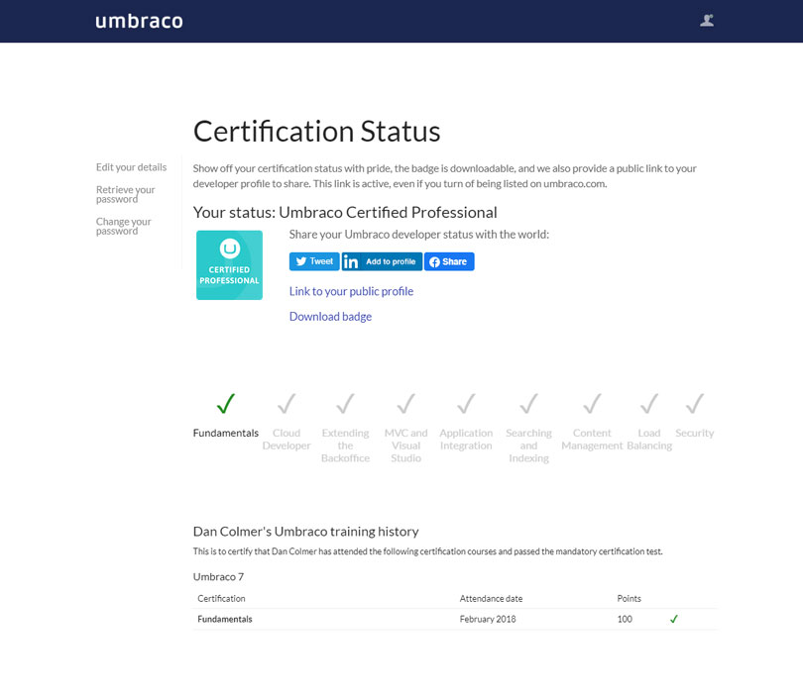Select Change your password in sidebar
Image resolution: width=803 pixels, height=695 pixels.
123,226
